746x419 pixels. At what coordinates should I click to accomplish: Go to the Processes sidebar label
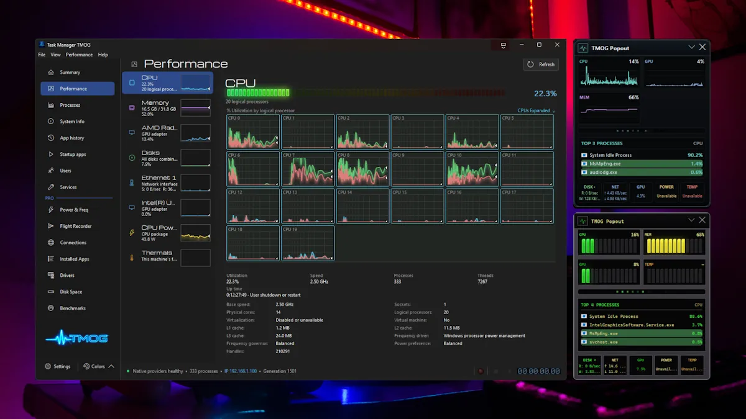70,105
